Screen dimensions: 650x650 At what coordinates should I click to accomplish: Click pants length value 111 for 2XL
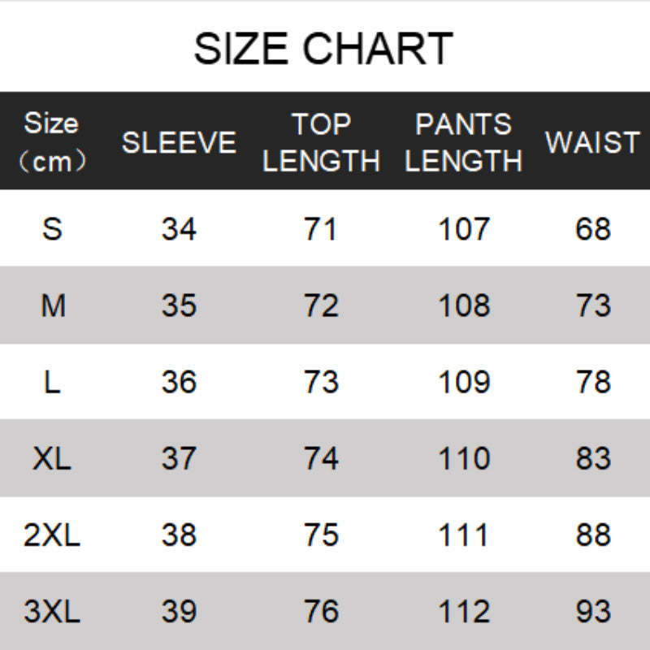point(464,535)
